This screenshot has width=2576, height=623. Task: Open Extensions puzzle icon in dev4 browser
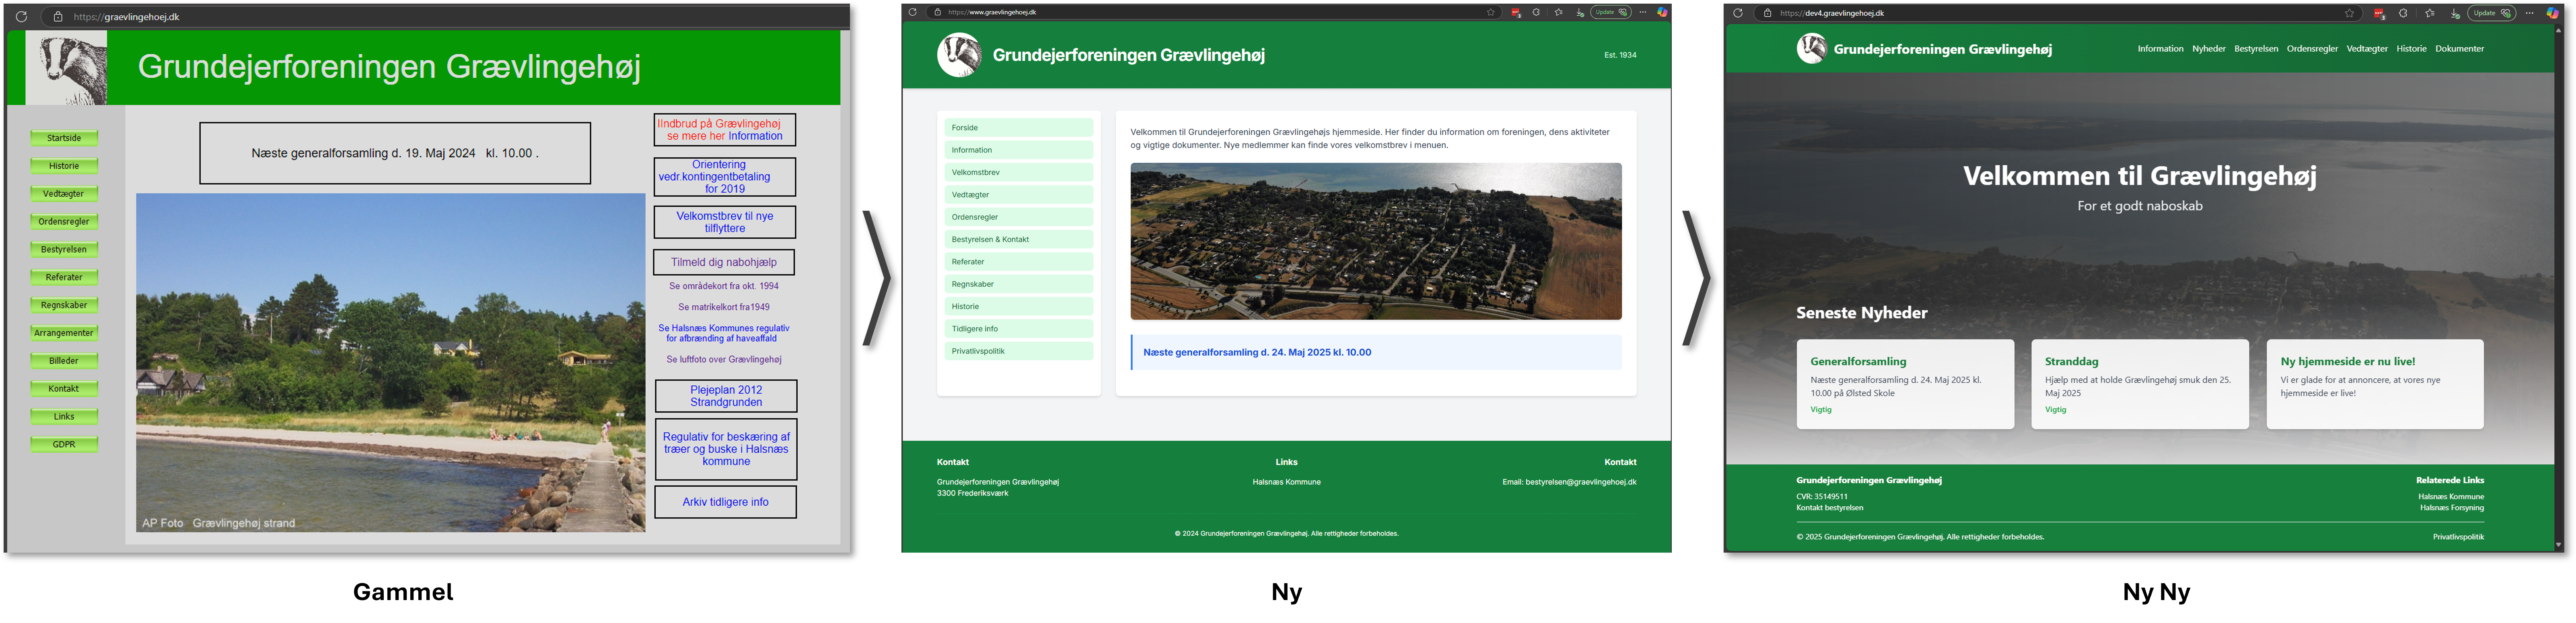[2404, 13]
